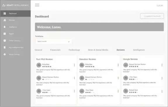Viewport: 168px width, 107px height.
Task: Open the Member sidebar icon
Action: pyautogui.click(x=5, y=20)
